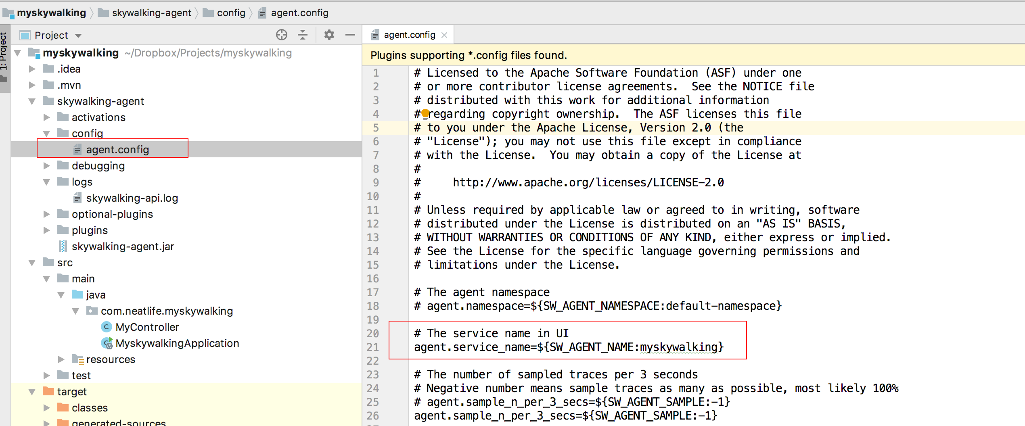Collapse the myskywalking root project node
This screenshot has width=1025, height=426.
(18, 53)
